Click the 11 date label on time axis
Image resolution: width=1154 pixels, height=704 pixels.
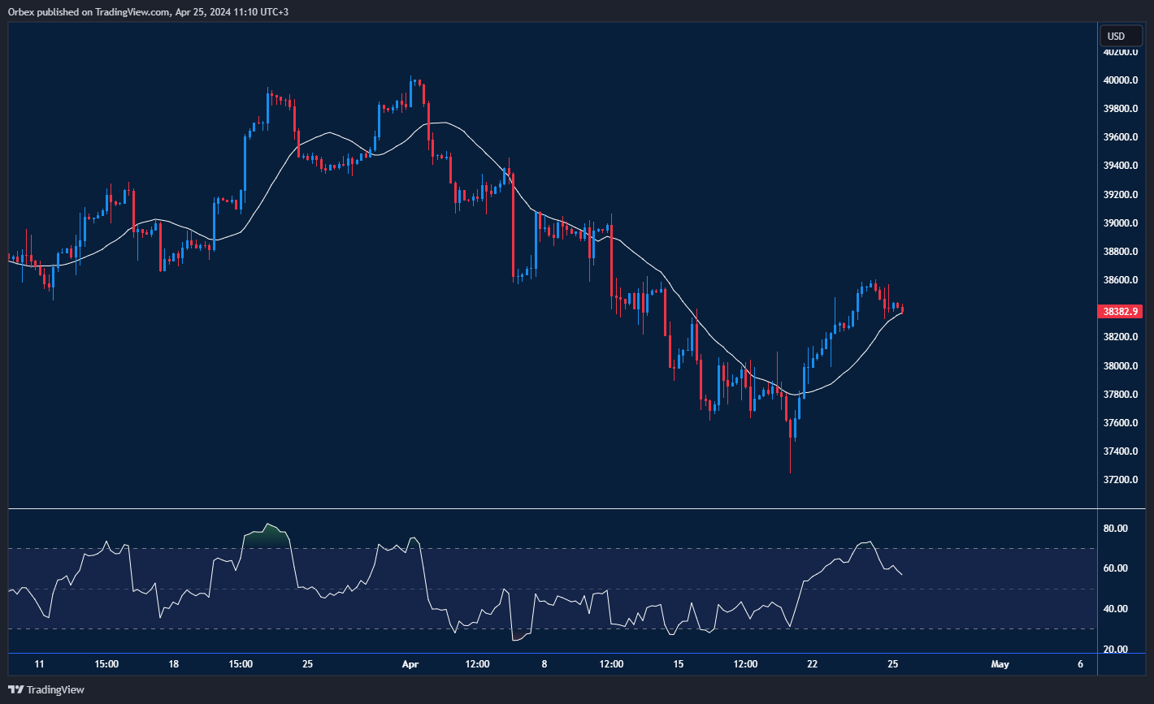pos(39,663)
